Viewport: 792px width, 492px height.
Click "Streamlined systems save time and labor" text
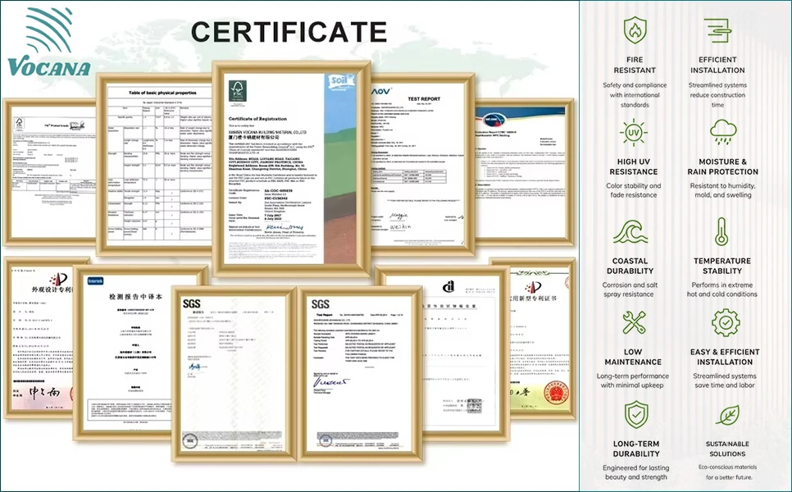tap(725, 380)
